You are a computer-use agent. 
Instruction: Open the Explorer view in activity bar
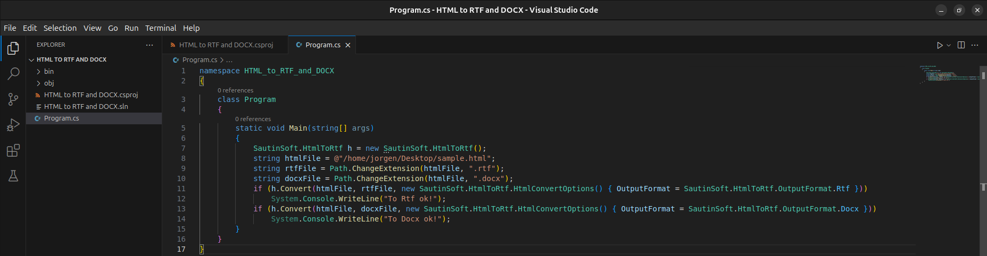pos(13,48)
